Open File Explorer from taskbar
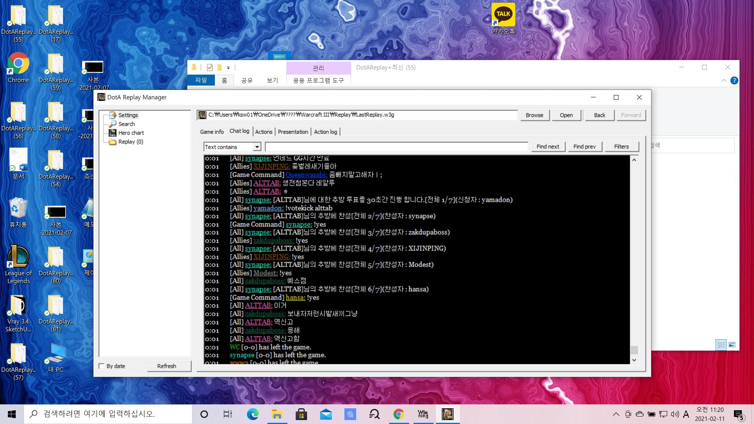 coord(277,414)
